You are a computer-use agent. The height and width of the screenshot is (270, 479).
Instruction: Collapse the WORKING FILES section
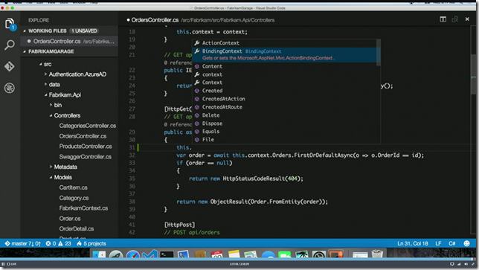coord(25,30)
